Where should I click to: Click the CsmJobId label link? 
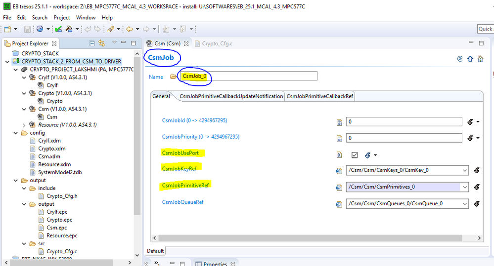(194, 120)
